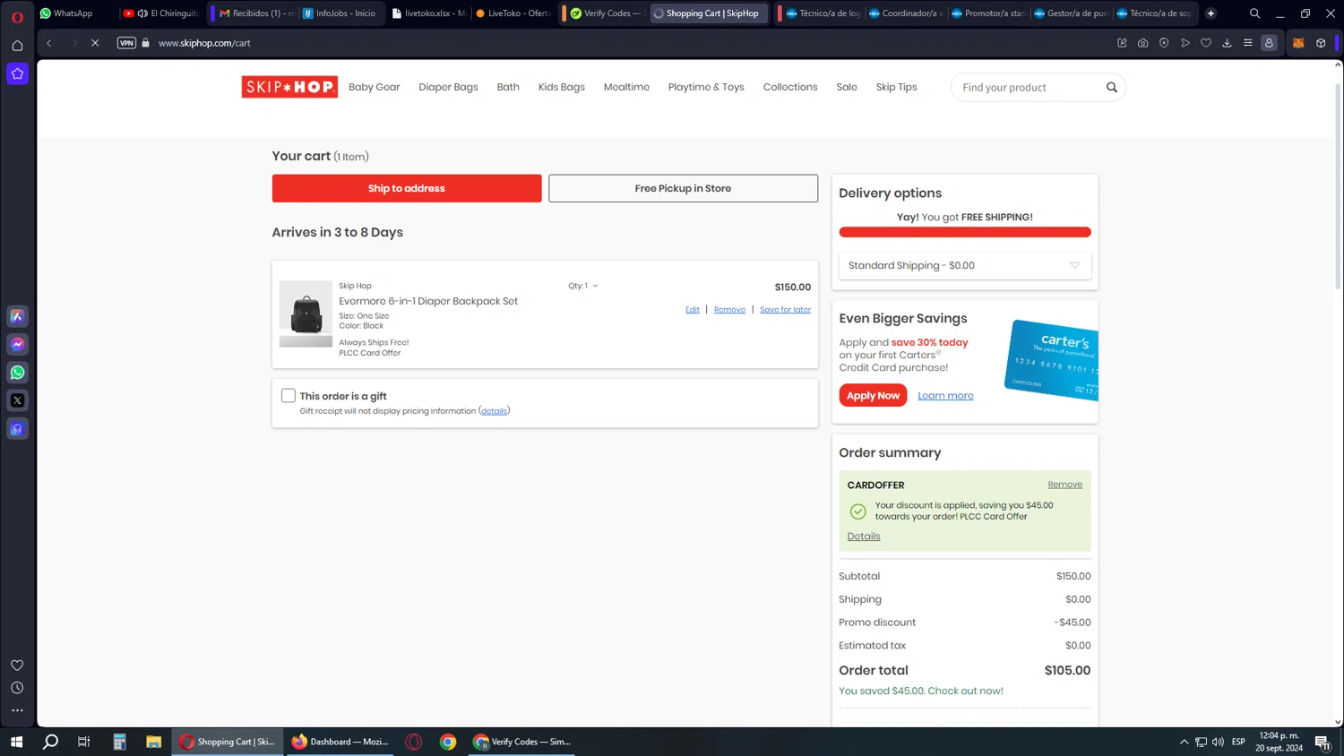Image resolution: width=1344 pixels, height=756 pixels.
Task: Click Apply Now for Carter's card
Action: (873, 395)
